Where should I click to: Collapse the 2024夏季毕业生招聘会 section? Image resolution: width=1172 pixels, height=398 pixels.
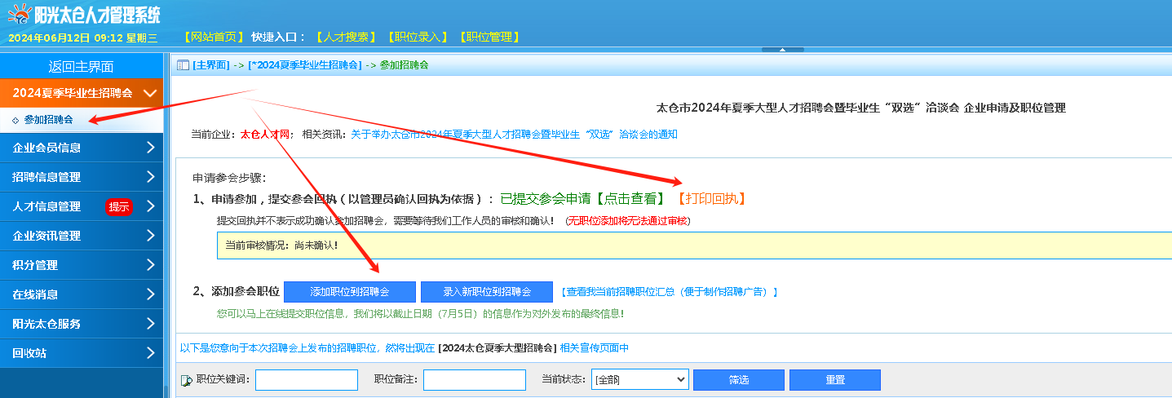pyautogui.click(x=149, y=93)
